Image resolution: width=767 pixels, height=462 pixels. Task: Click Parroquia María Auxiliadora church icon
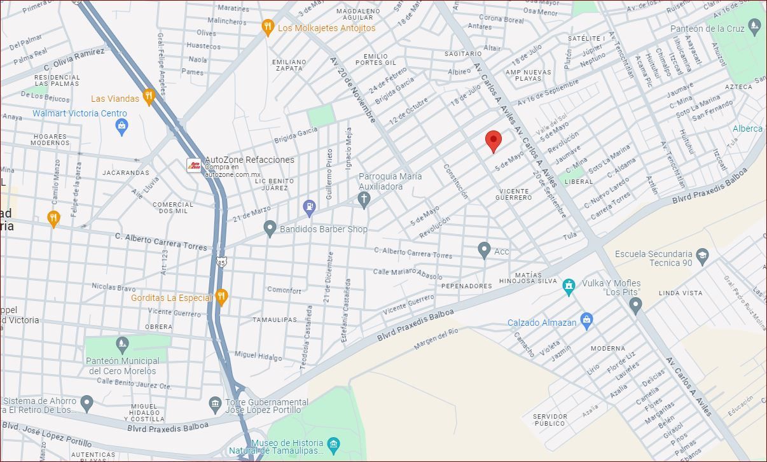pyautogui.click(x=364, y=200)
